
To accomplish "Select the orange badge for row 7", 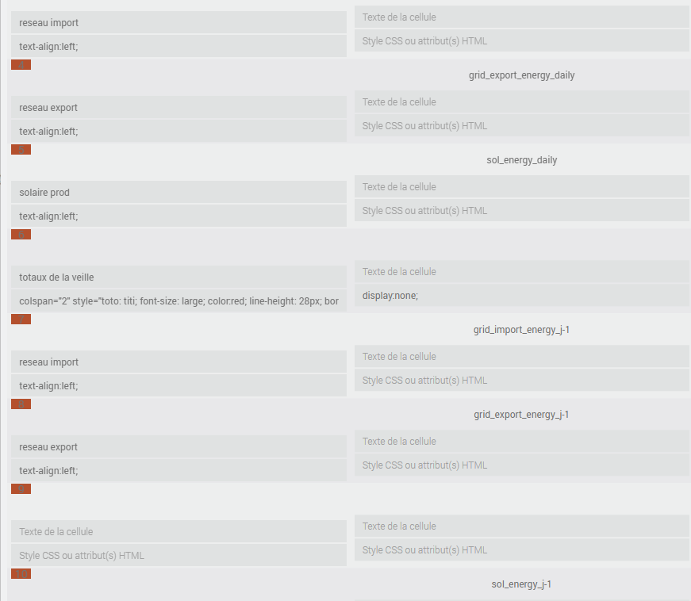I will pyautogui.click(x=21, y=320).
